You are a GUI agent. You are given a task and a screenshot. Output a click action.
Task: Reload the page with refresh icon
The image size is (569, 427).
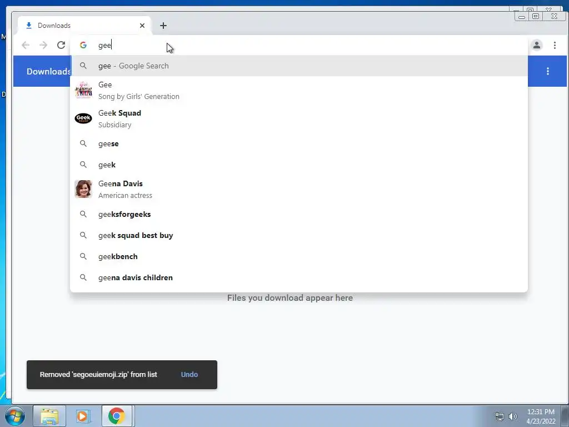[61, 45]
